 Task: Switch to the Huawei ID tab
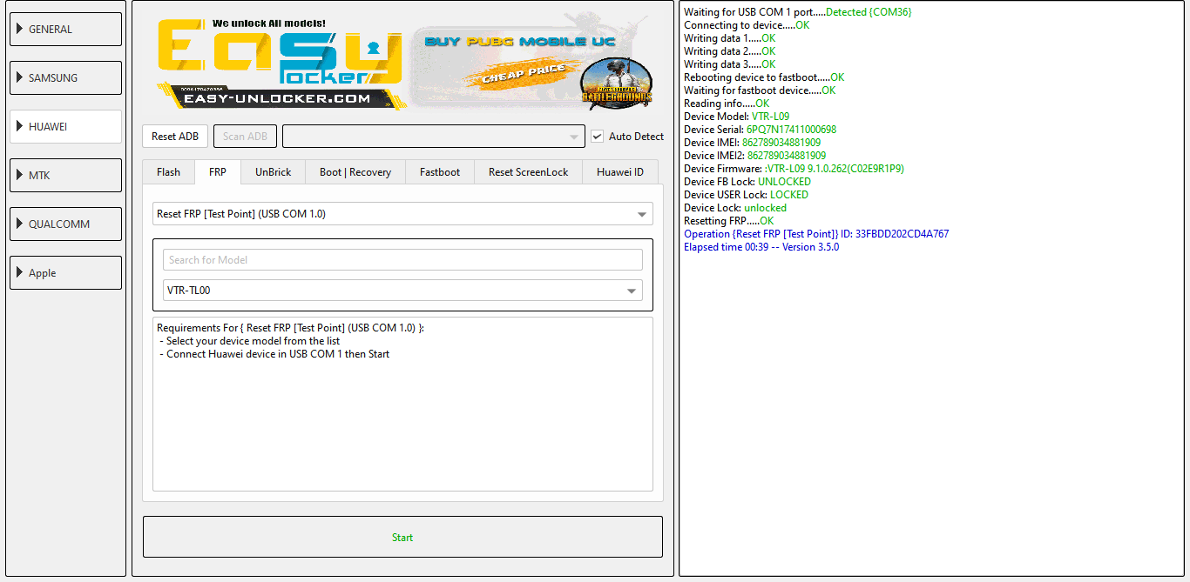(620, 172)
